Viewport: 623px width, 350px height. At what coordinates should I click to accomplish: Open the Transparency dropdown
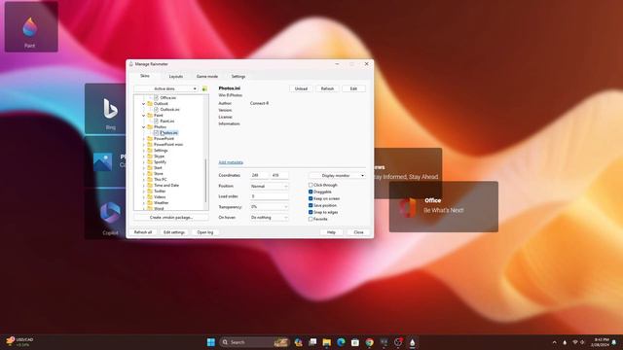click(269, 207)
